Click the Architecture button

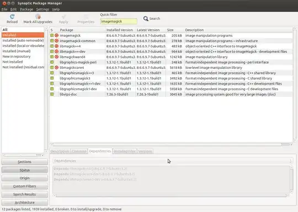pos(24,203)
